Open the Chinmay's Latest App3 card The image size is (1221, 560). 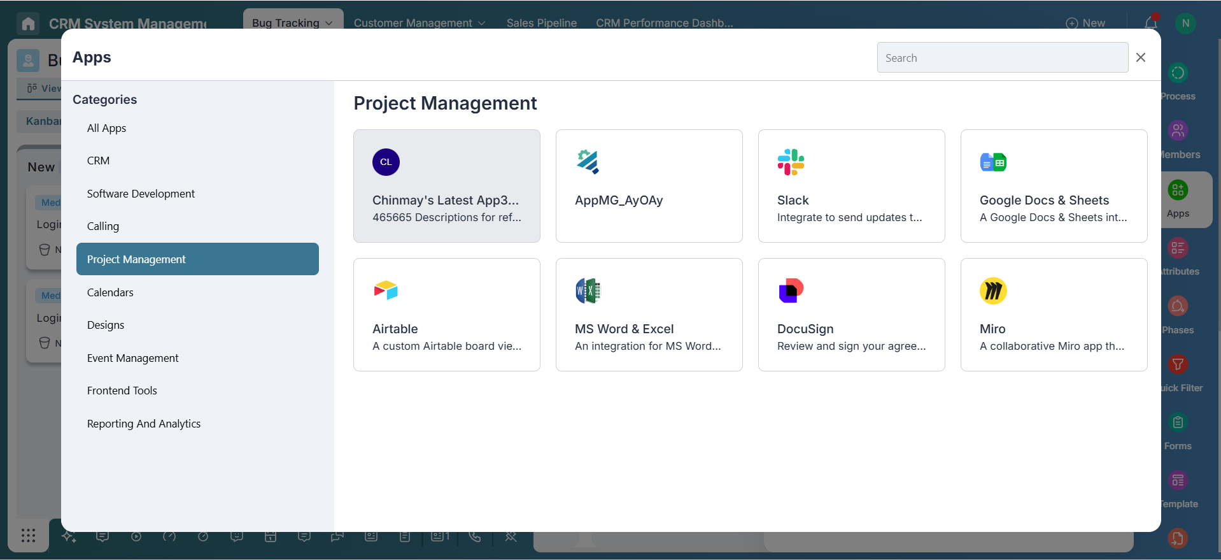(446, 186)
